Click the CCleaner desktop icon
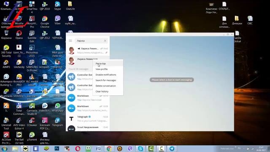Viewport: 270px width, 152px height. 32,122
